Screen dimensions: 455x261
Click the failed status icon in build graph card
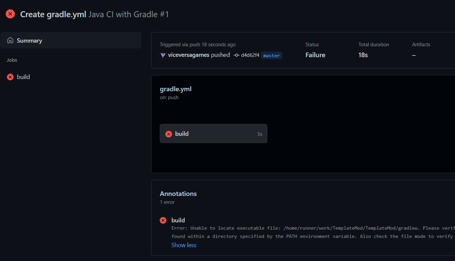(169, 134)
